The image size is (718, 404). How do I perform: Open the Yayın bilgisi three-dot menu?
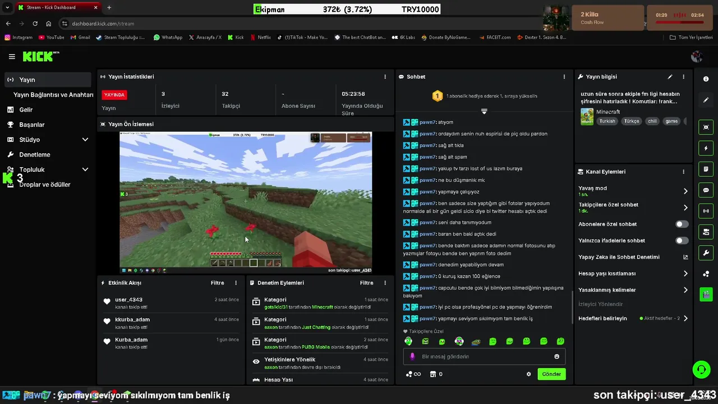[683, 76]
